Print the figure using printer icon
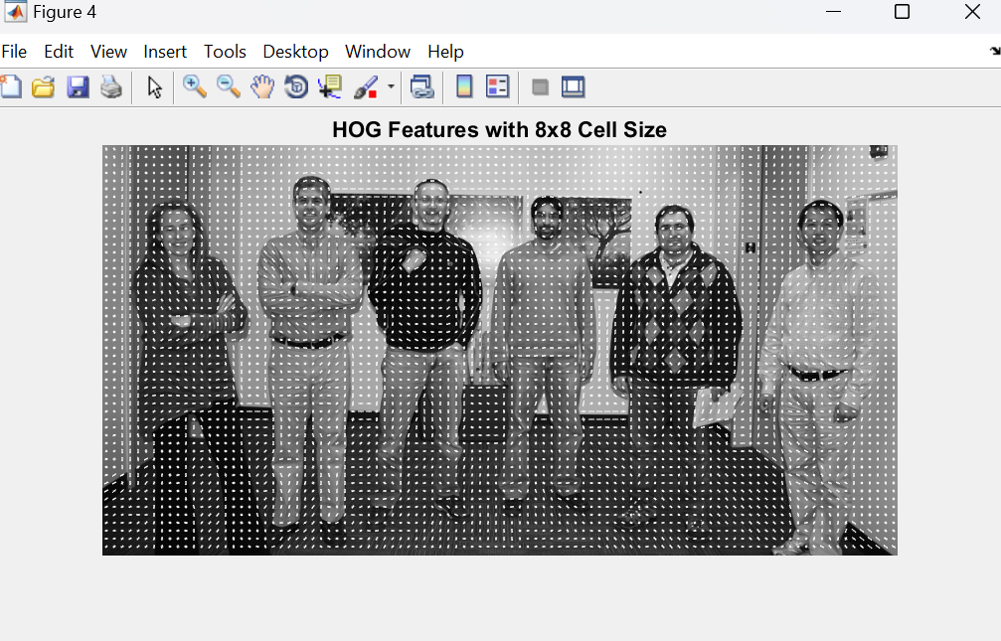Viewport: 1001px width, 641px height. point(111,86)
